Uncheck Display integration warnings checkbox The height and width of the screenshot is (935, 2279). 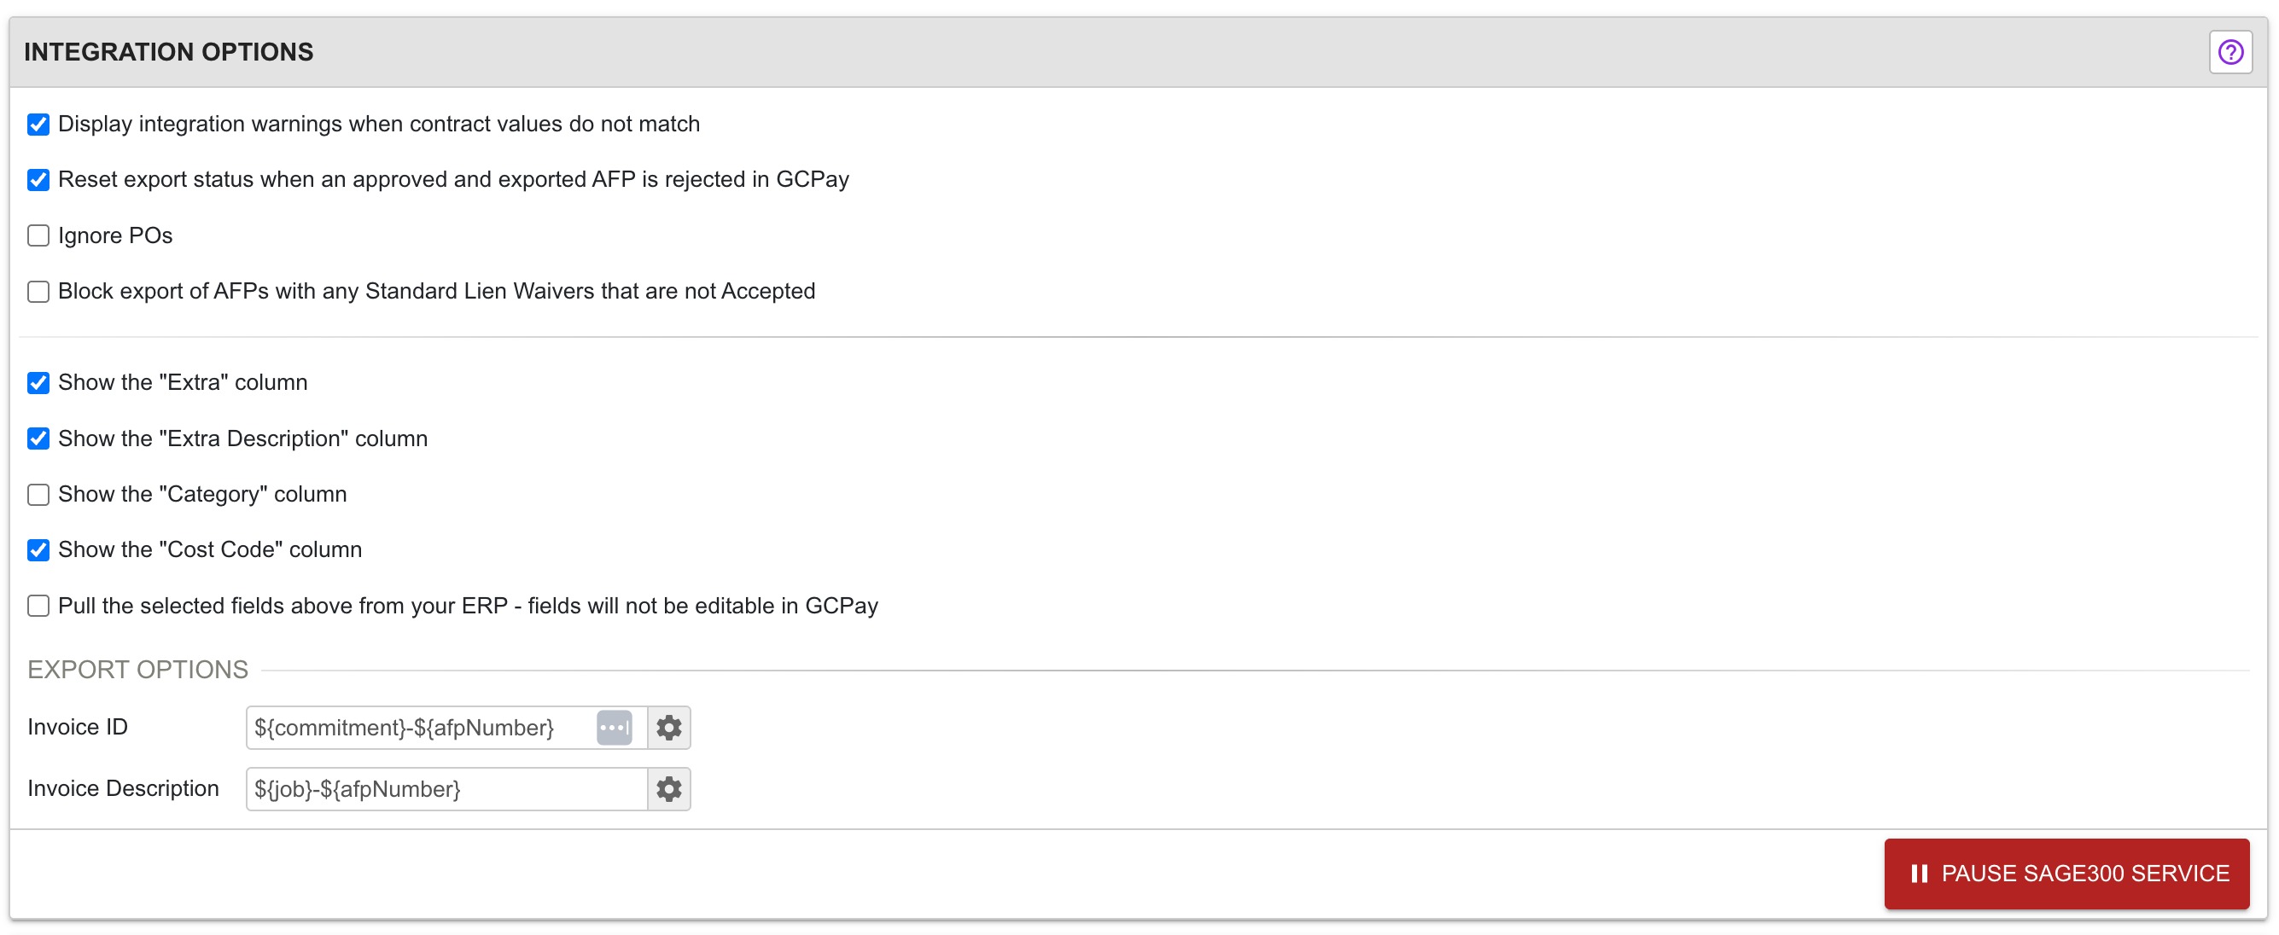(38, 125)
